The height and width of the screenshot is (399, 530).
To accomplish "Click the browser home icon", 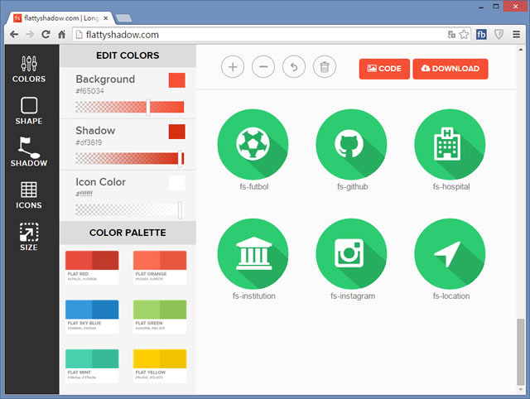I will pyautogui.click(x=61, y=35).
